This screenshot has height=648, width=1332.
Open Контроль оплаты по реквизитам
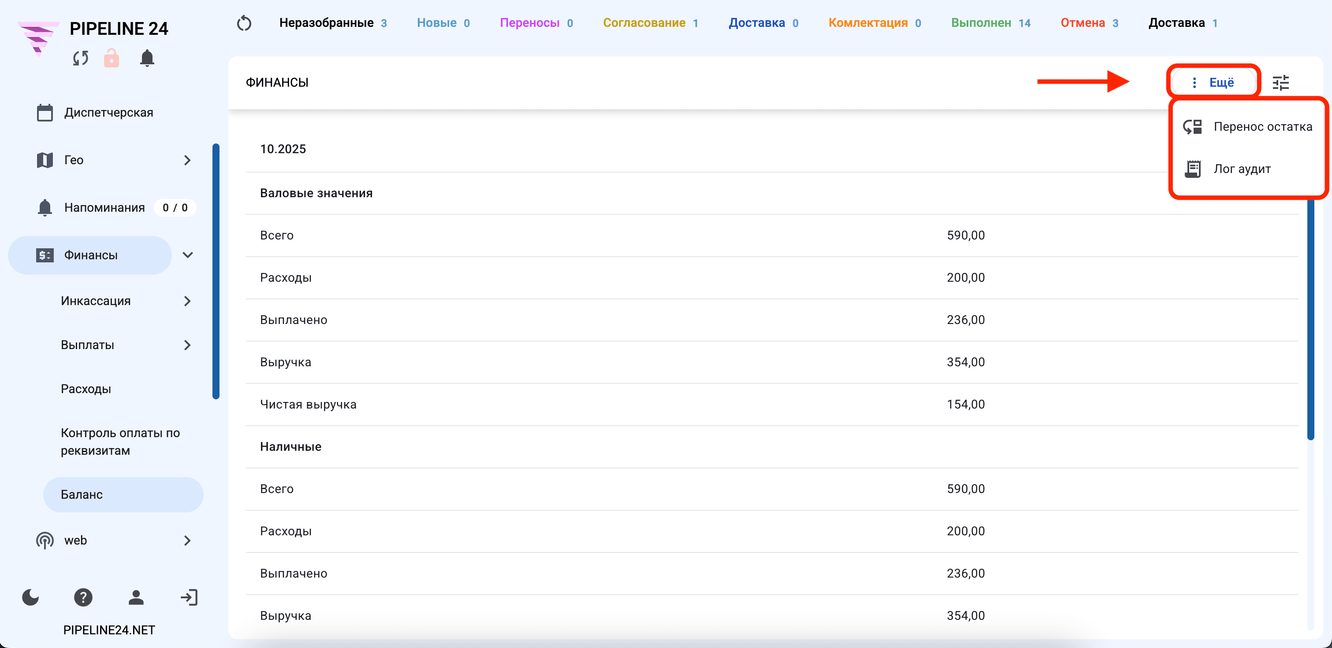tap(120, 442)
